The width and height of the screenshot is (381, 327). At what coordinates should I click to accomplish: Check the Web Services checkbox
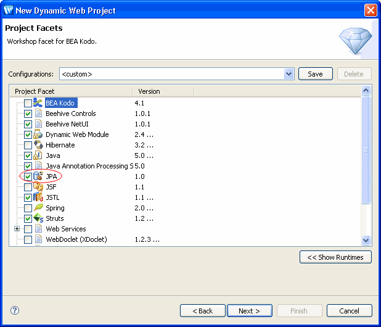coord(28,229)
